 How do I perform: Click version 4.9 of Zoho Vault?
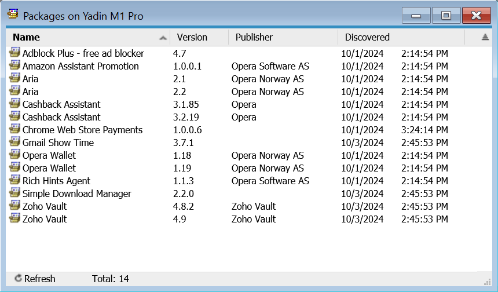(x=180, y=219)
